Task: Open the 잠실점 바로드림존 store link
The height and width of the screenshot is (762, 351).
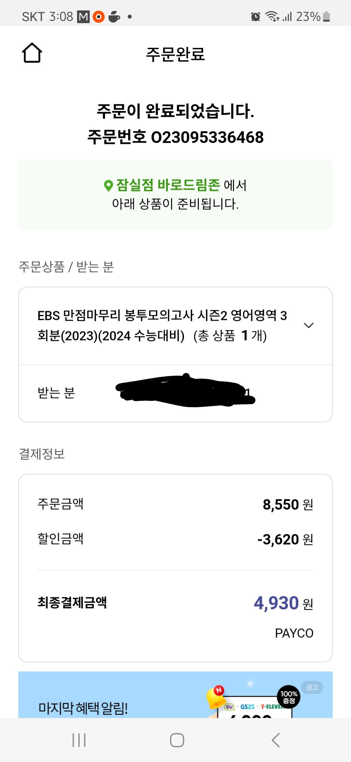Action: (x=168, y=185)
